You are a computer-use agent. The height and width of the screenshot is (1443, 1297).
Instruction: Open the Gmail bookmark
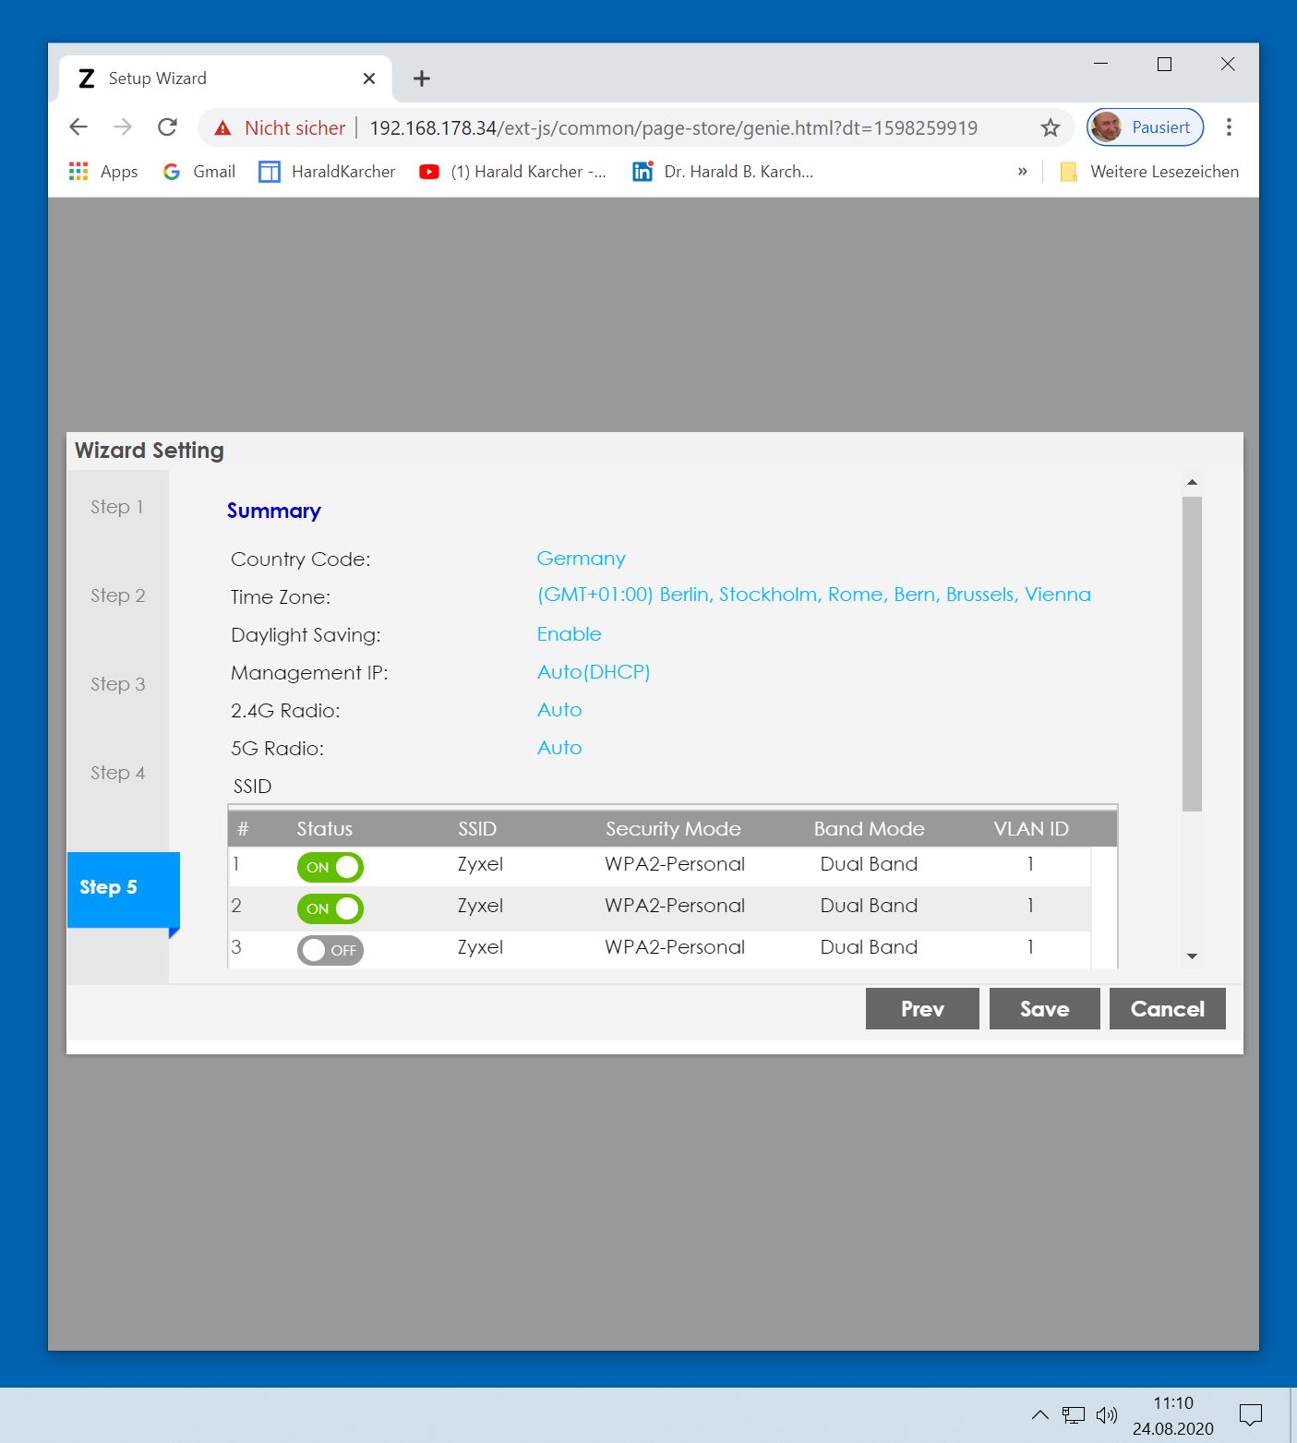(198, 171)
